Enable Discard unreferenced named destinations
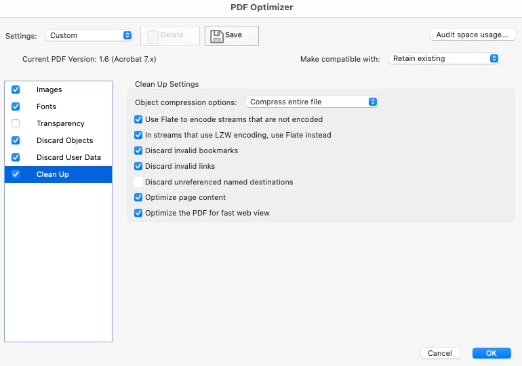 [138, 182]
